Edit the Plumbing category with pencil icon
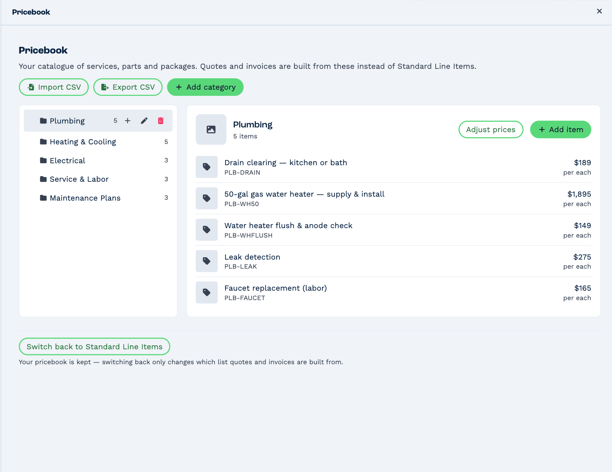Viewport: 612px width, 472px height. 144,121
